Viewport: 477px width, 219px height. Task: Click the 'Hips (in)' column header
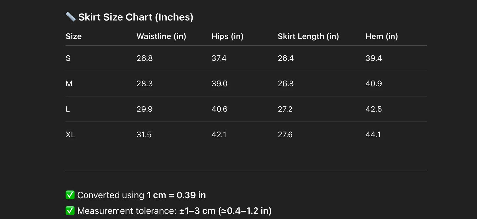[x=227, y=36]
